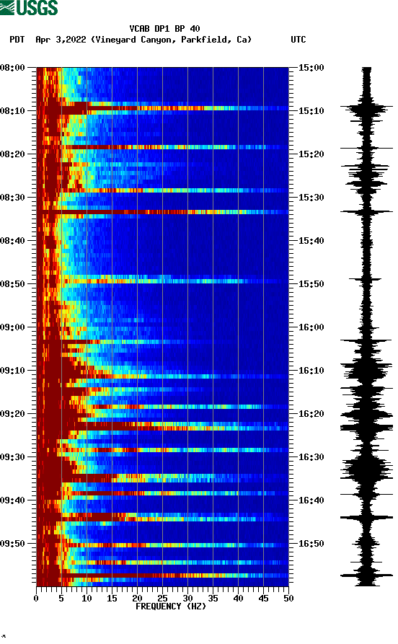398x644 pixels.
Task: Click the '0' frequency axis tick label
Action: tap(36, 599)
